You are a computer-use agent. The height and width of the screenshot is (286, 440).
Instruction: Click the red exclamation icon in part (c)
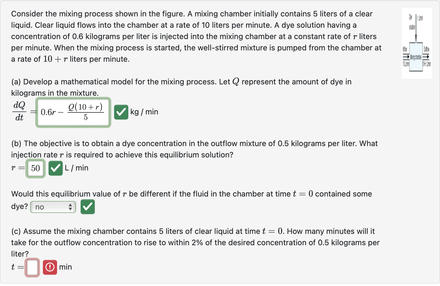click(x=50, y=267)
